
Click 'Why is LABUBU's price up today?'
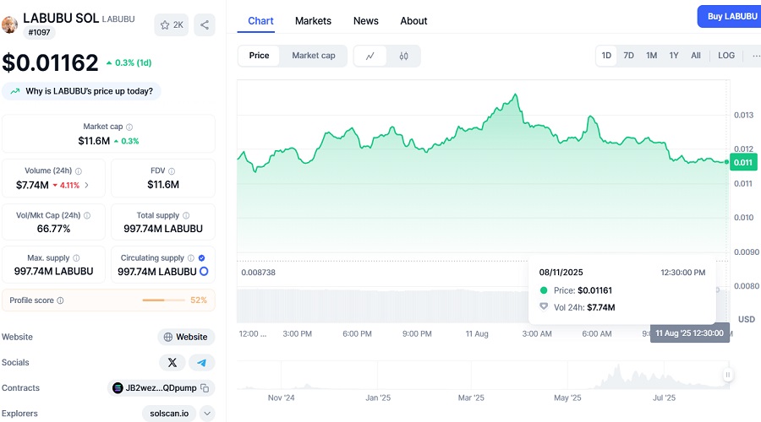tap(82, 91)
